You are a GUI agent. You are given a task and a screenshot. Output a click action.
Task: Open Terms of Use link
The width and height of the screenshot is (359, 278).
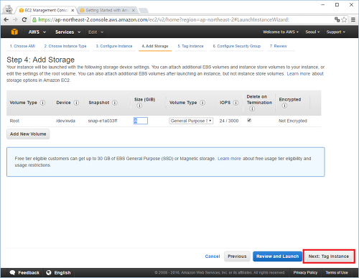click(x=337, y=272)
